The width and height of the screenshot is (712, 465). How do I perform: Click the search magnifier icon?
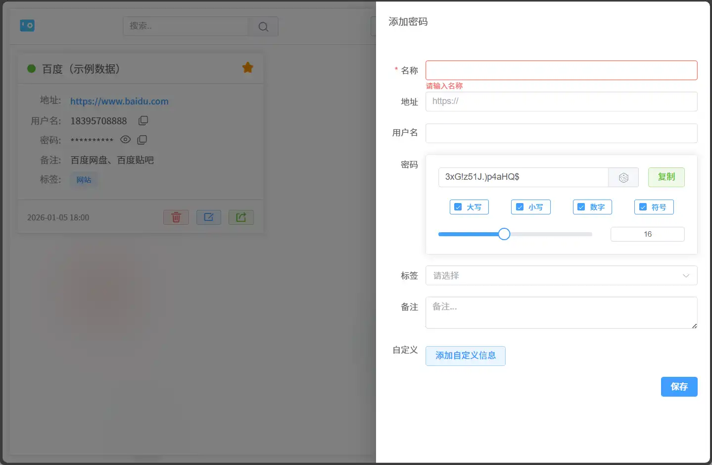(263, 26)
